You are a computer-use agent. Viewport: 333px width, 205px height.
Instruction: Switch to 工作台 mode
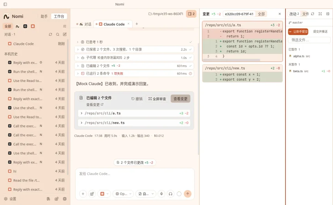pyautogui.click(x=59, y=16)
